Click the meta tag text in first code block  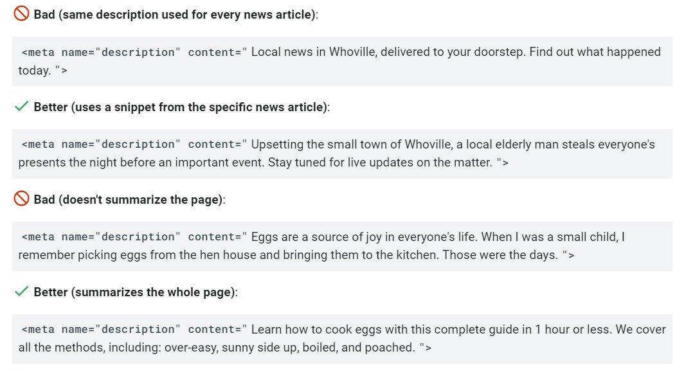pyautogui.click(x=134, y=52)
